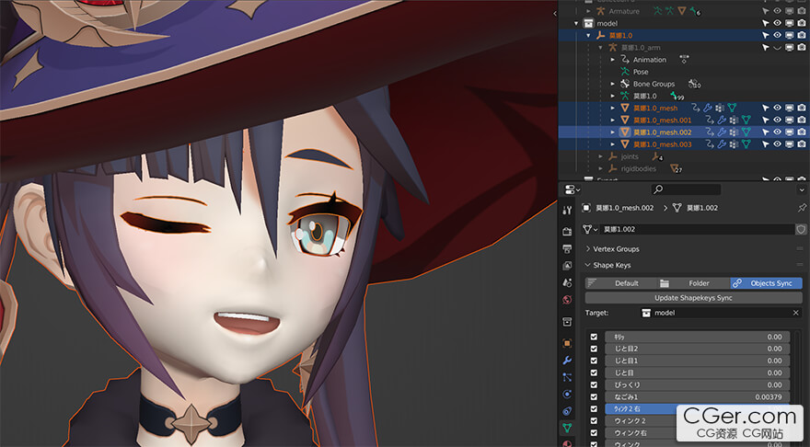810x447 pixels.
Task: Expand the Bone Groups entry
Action: [613, 84]
